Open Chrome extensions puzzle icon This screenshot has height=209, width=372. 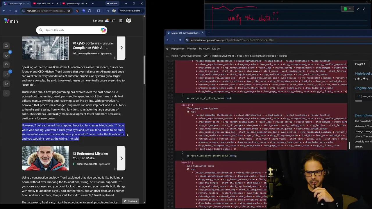(x=90, y=11)
